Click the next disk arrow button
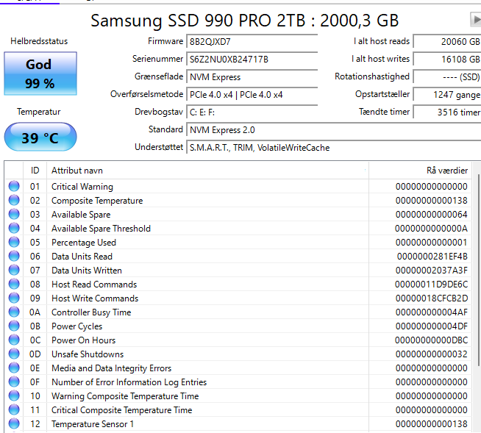The image size is (481, 433). click(x=476, y=20)
